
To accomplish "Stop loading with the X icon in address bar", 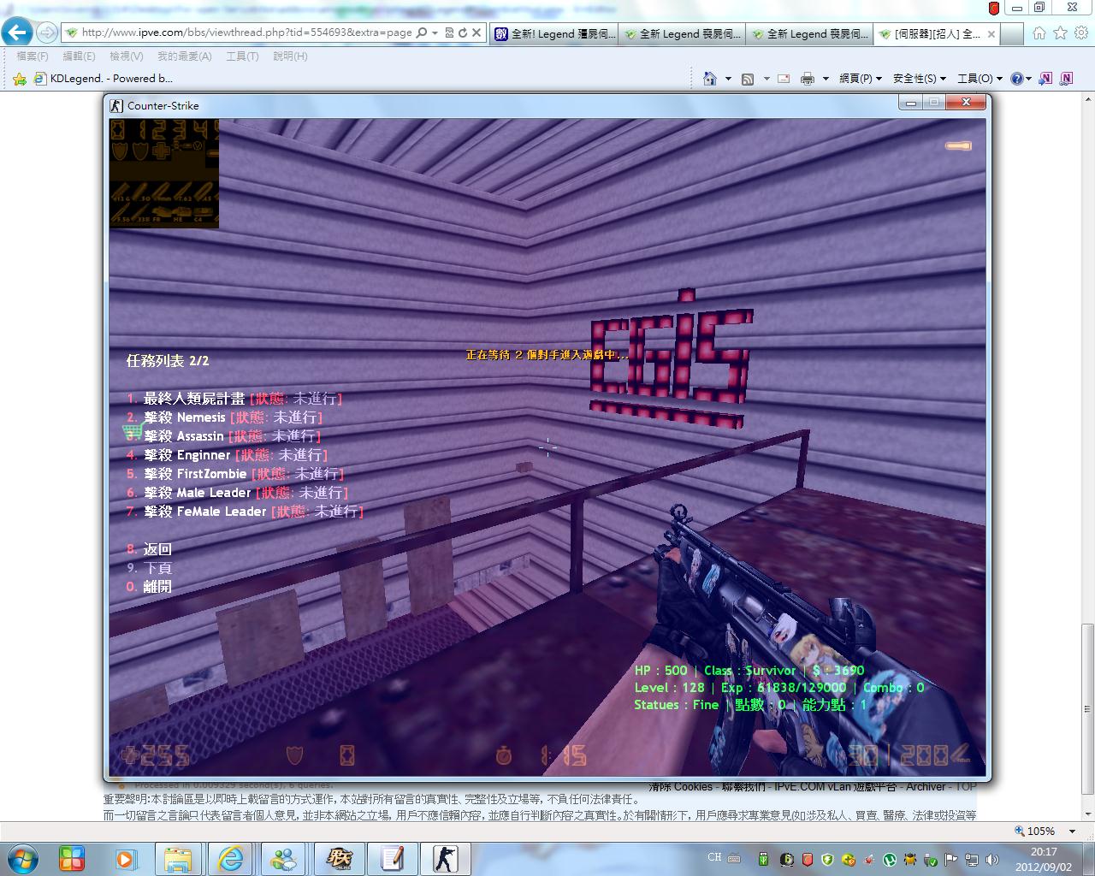I will pos(476,33).
